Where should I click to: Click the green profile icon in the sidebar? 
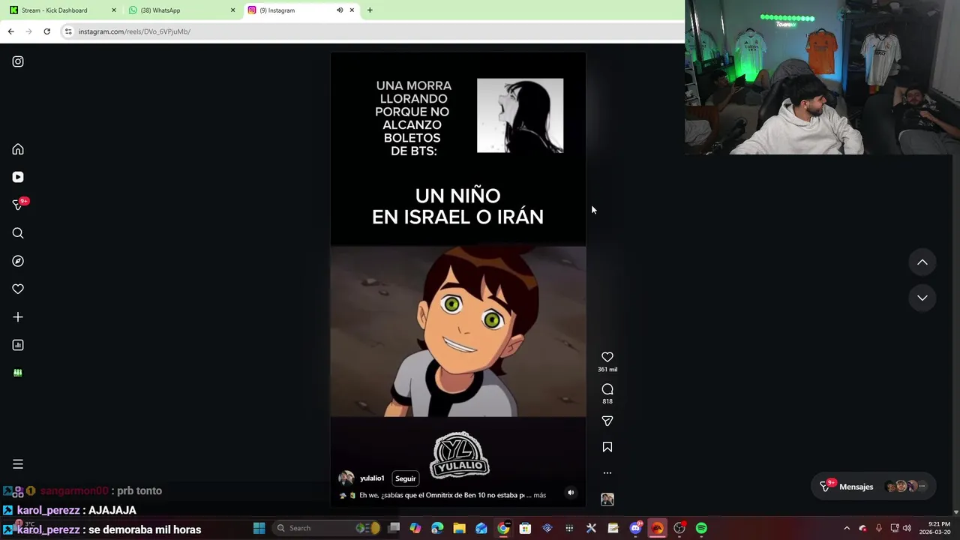coord(18,373)
